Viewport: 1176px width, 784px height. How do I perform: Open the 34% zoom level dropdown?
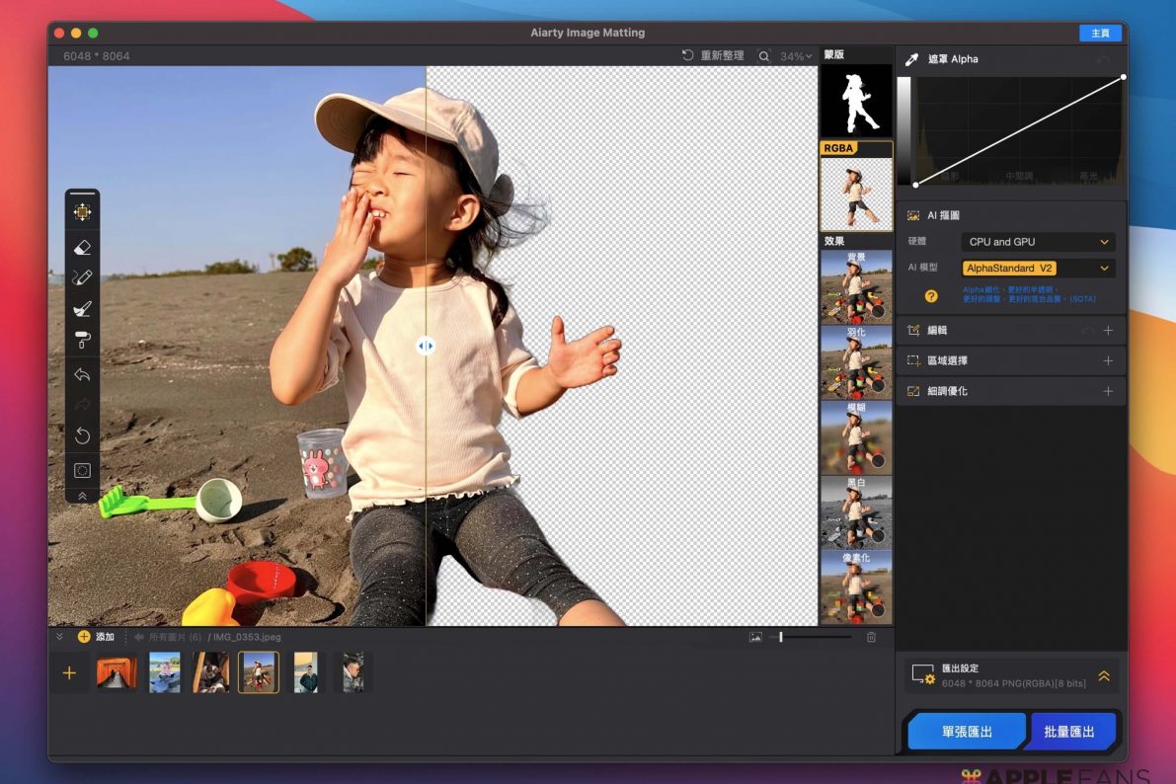pyautogui.click(x=796, y=56)
